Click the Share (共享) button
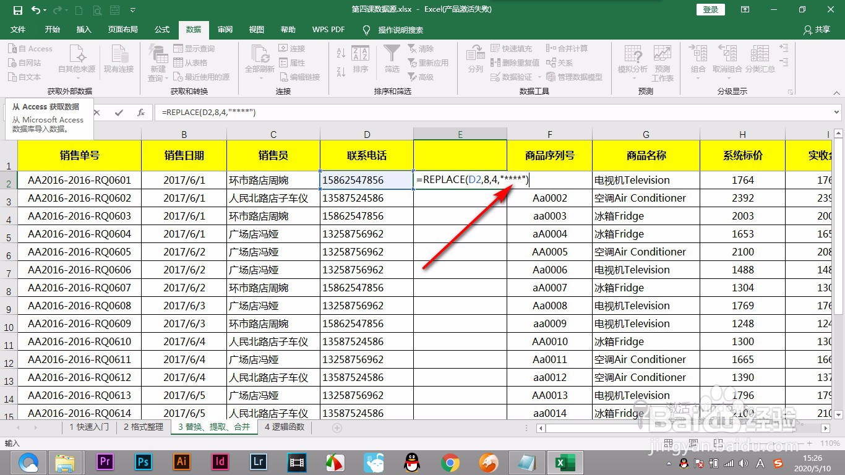This screenshot has width=845, height=475. (817, 30)
